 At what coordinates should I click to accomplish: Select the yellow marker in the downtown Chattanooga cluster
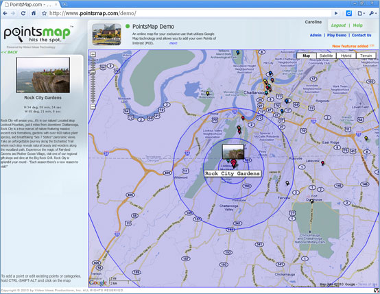(x=265, y=81)
